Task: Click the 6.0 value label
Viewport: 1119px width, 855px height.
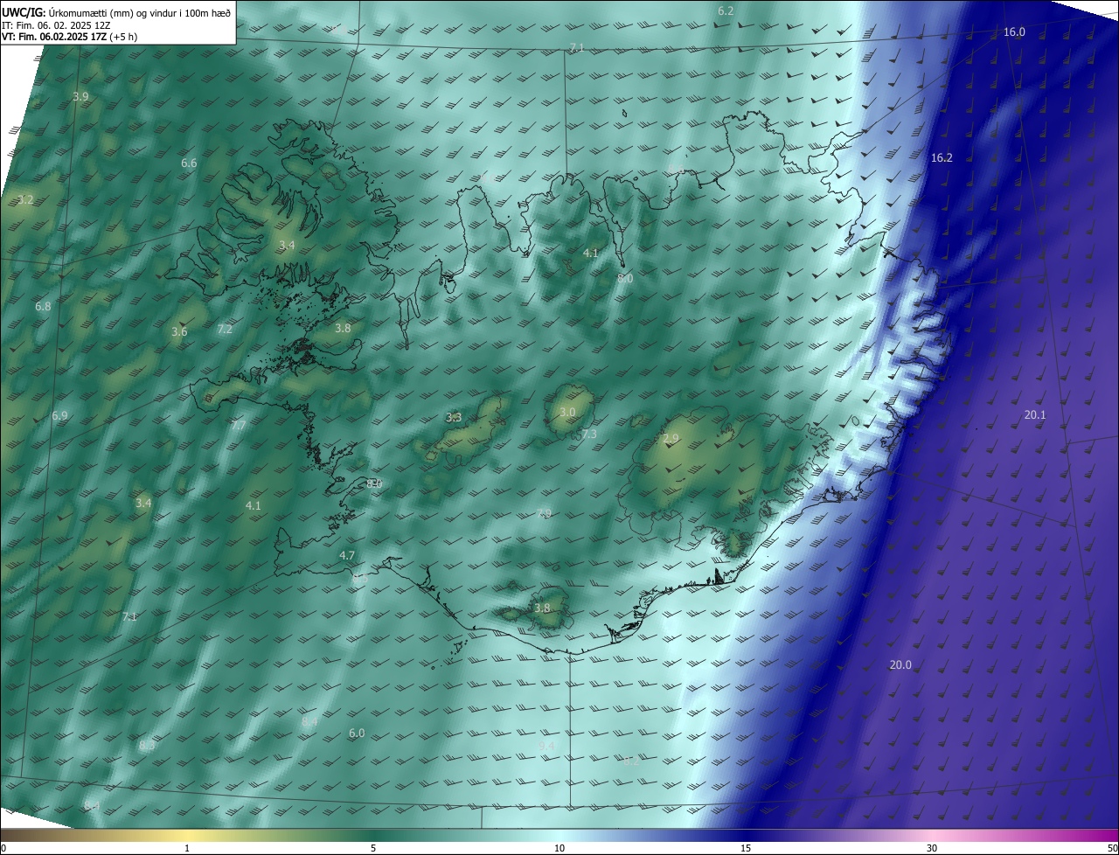Action: coord(357,733)
